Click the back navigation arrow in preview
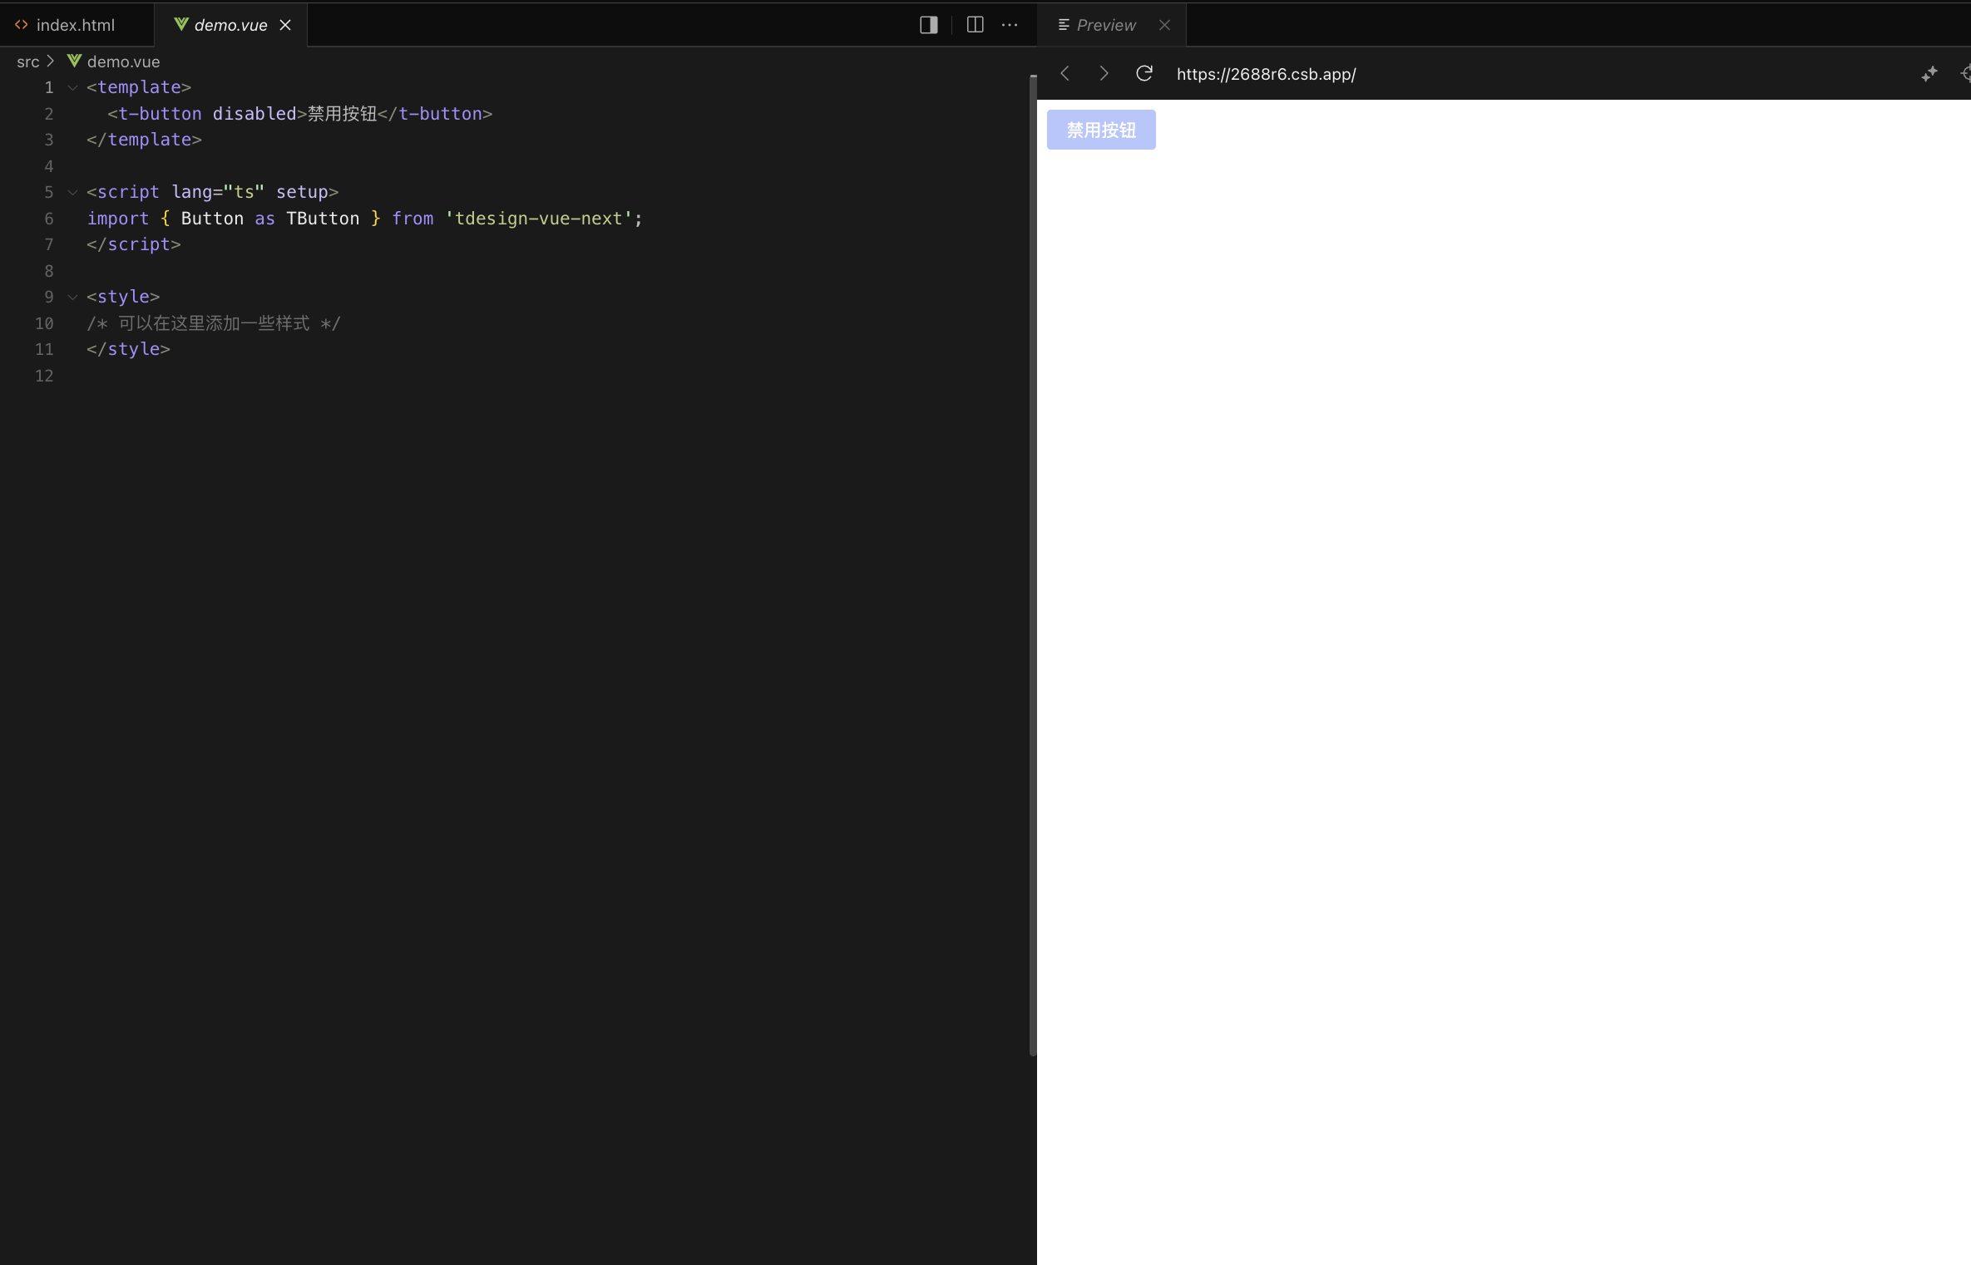Image resolution: width=1971 pixels, height=1265 pixels. tap(1065, 73)
